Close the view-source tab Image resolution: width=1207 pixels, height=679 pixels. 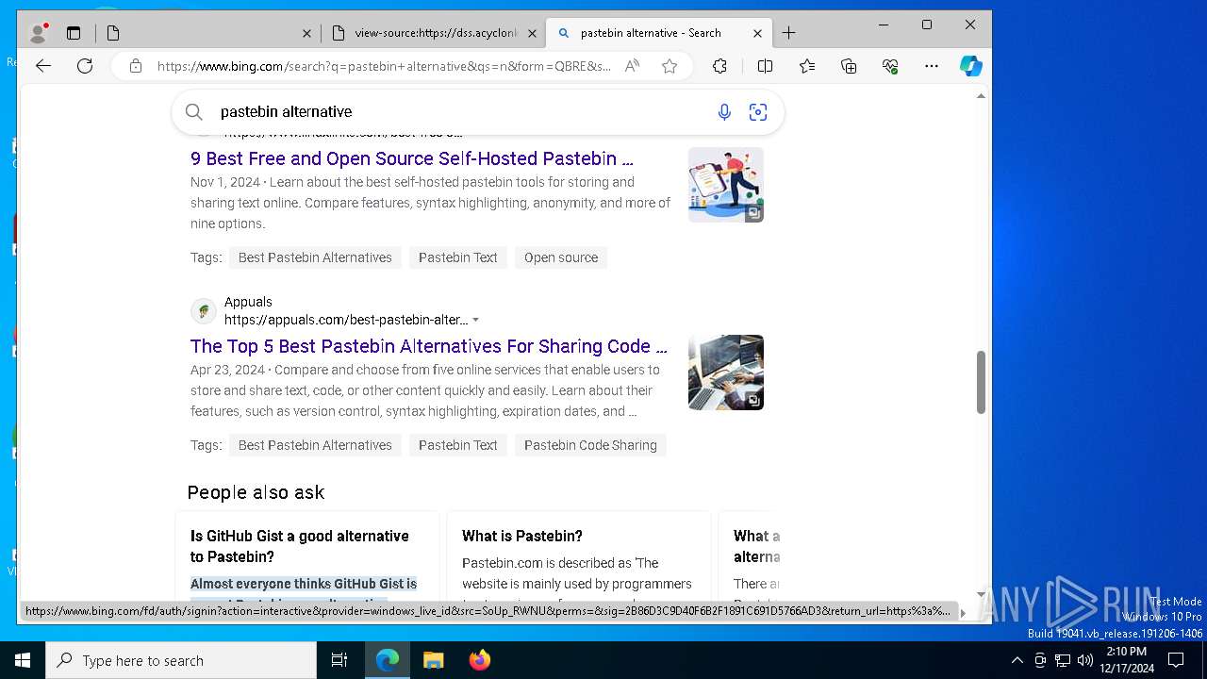[532, 33]
